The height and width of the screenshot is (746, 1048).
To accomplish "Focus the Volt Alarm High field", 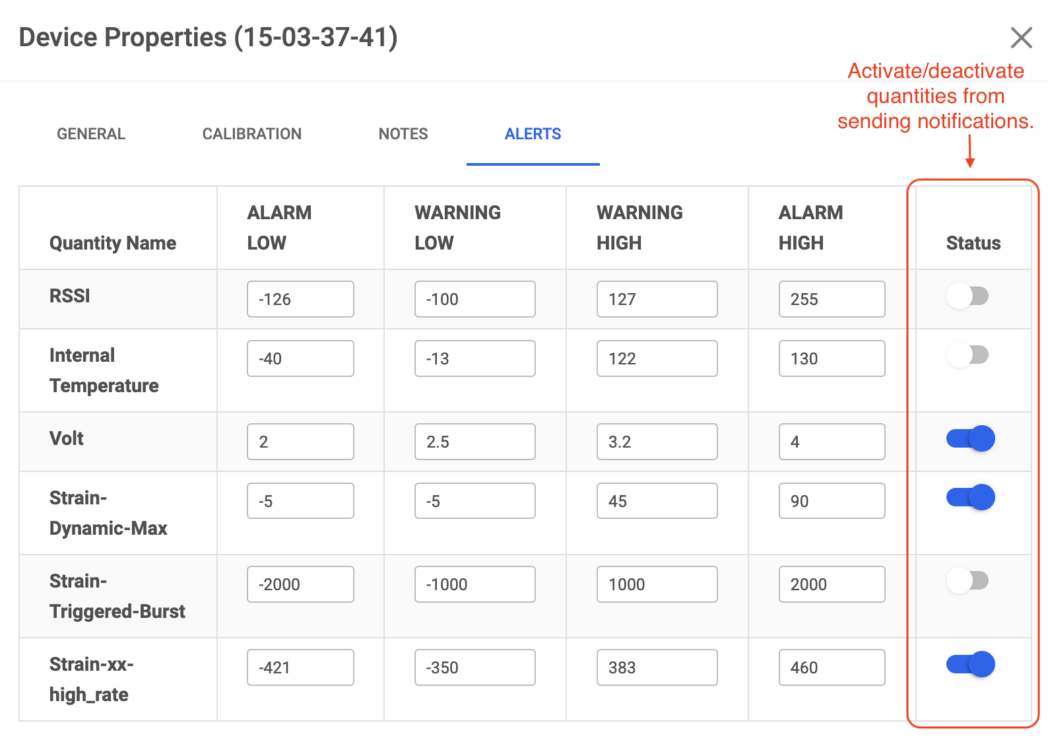I will pyautogui.click(x=832, y=442).
